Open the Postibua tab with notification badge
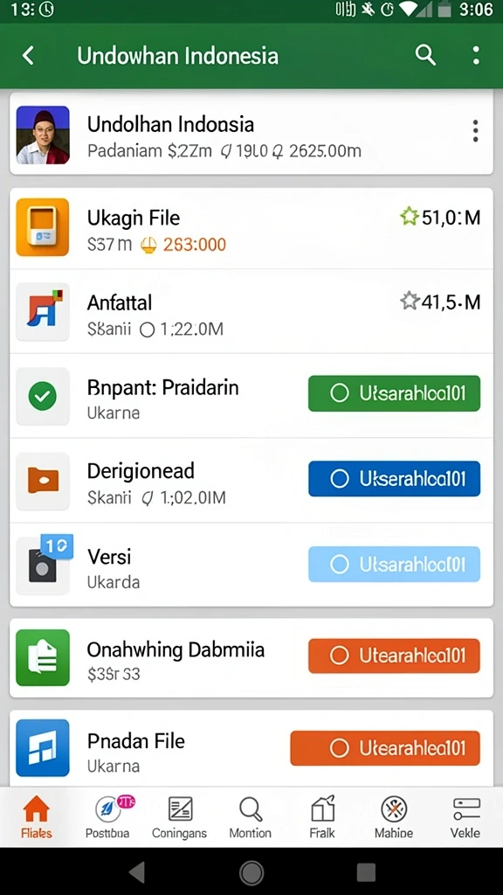 tap(107, 817)
